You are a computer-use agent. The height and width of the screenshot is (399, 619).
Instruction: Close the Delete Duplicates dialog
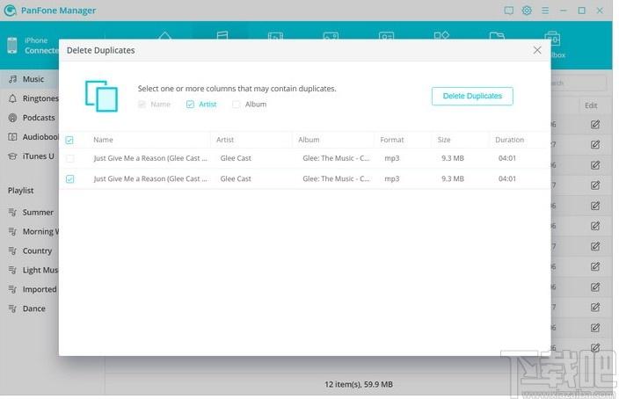pyautogui.click(x=537, y=50)
